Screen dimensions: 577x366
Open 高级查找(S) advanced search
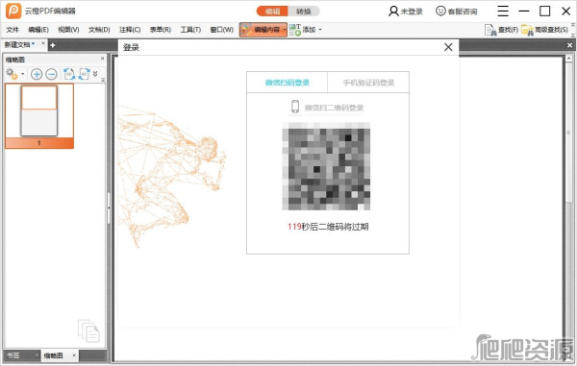544,30
